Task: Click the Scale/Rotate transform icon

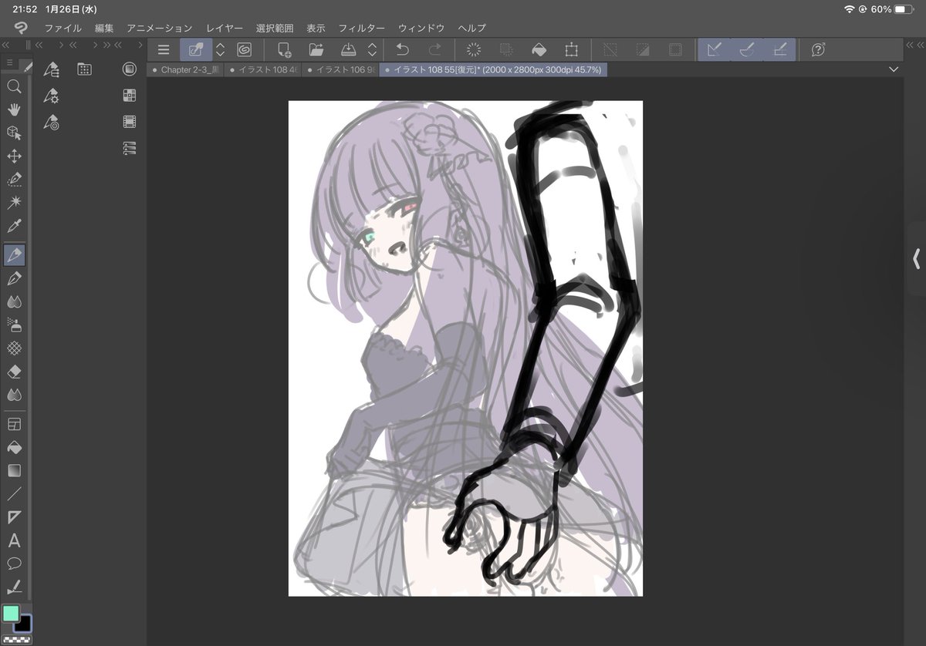Action: pyautogui.click(x=571, y=50)
